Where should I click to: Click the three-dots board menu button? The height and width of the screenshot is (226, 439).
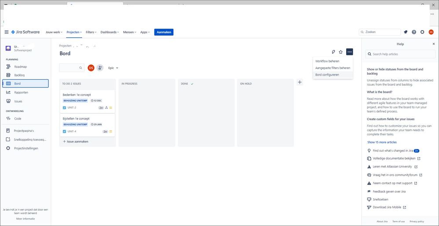(349, 52)
